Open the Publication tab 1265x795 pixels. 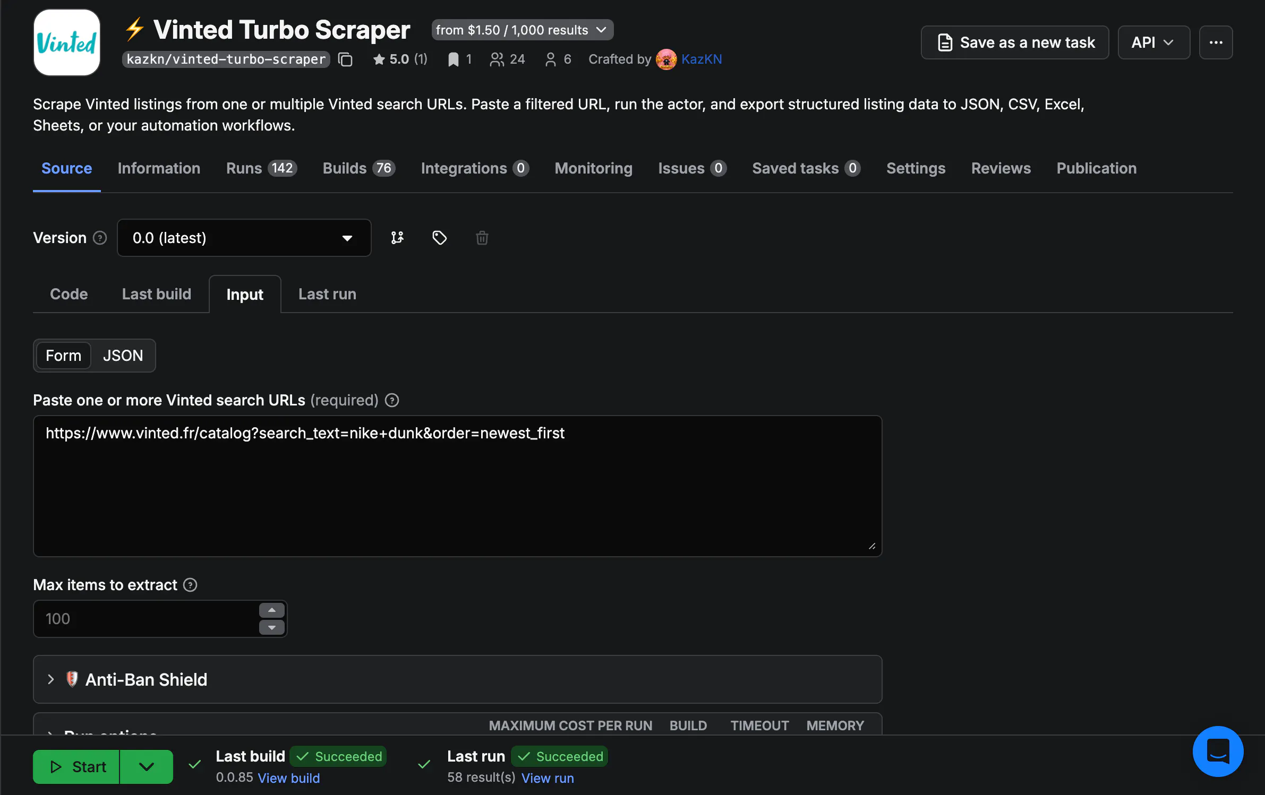[1097, 168]
